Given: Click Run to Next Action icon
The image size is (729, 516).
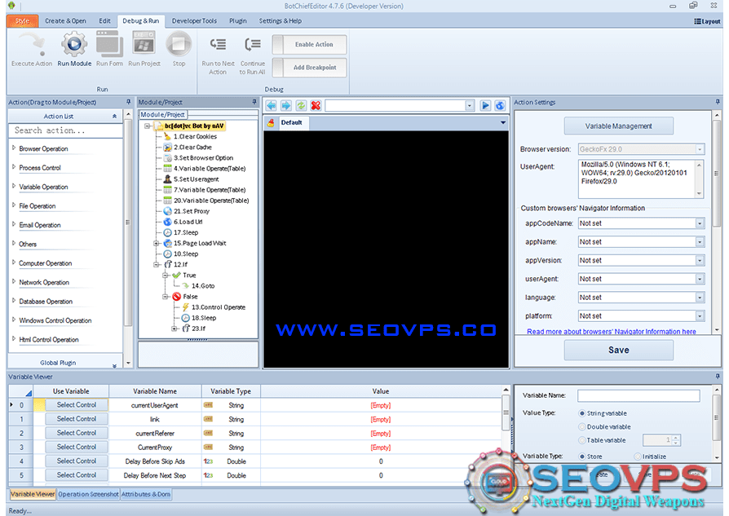Looking at the screenshot, I should click(218, 45).
